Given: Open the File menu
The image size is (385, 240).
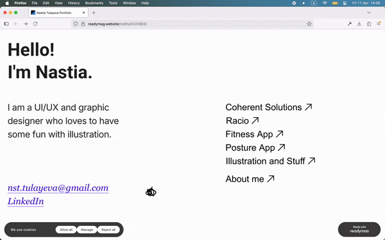Looking at the screenshot, I should pyautogui.click(x=35, y=3).
